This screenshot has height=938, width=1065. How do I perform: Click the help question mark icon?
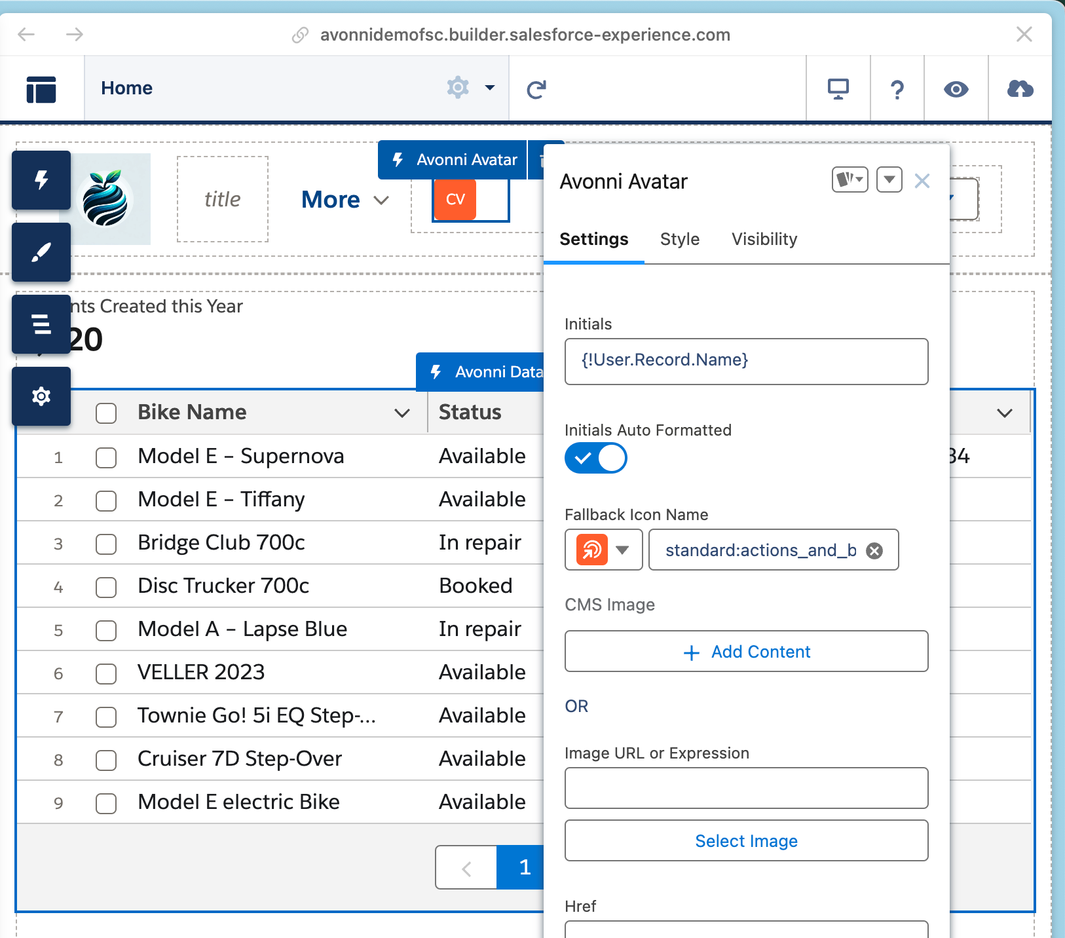click(x=897, y=89)
